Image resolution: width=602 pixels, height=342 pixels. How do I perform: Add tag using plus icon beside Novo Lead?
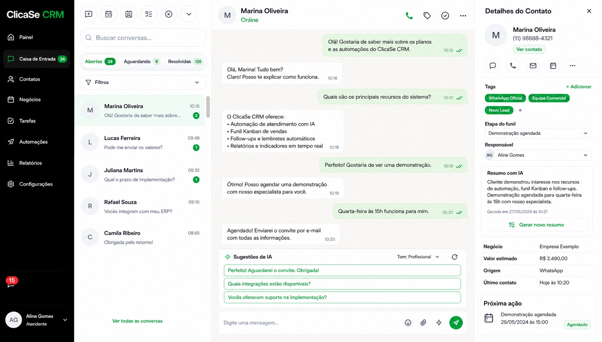point(520,110)
